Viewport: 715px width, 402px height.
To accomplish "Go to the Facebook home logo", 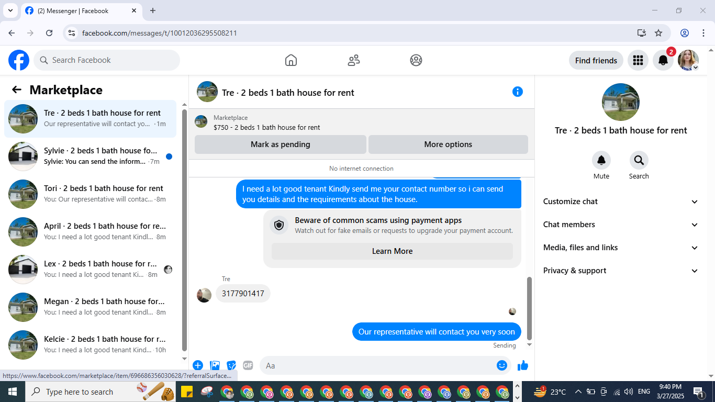I will 19,60.
